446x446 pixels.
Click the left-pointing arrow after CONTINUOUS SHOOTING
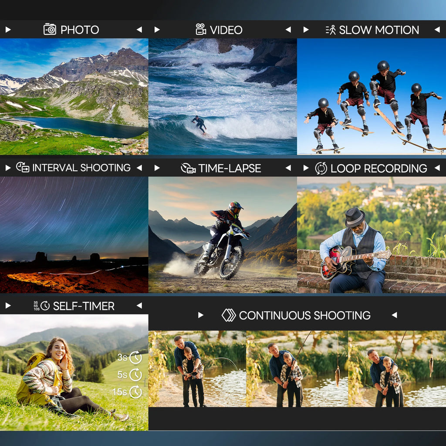tap(394, 315)
